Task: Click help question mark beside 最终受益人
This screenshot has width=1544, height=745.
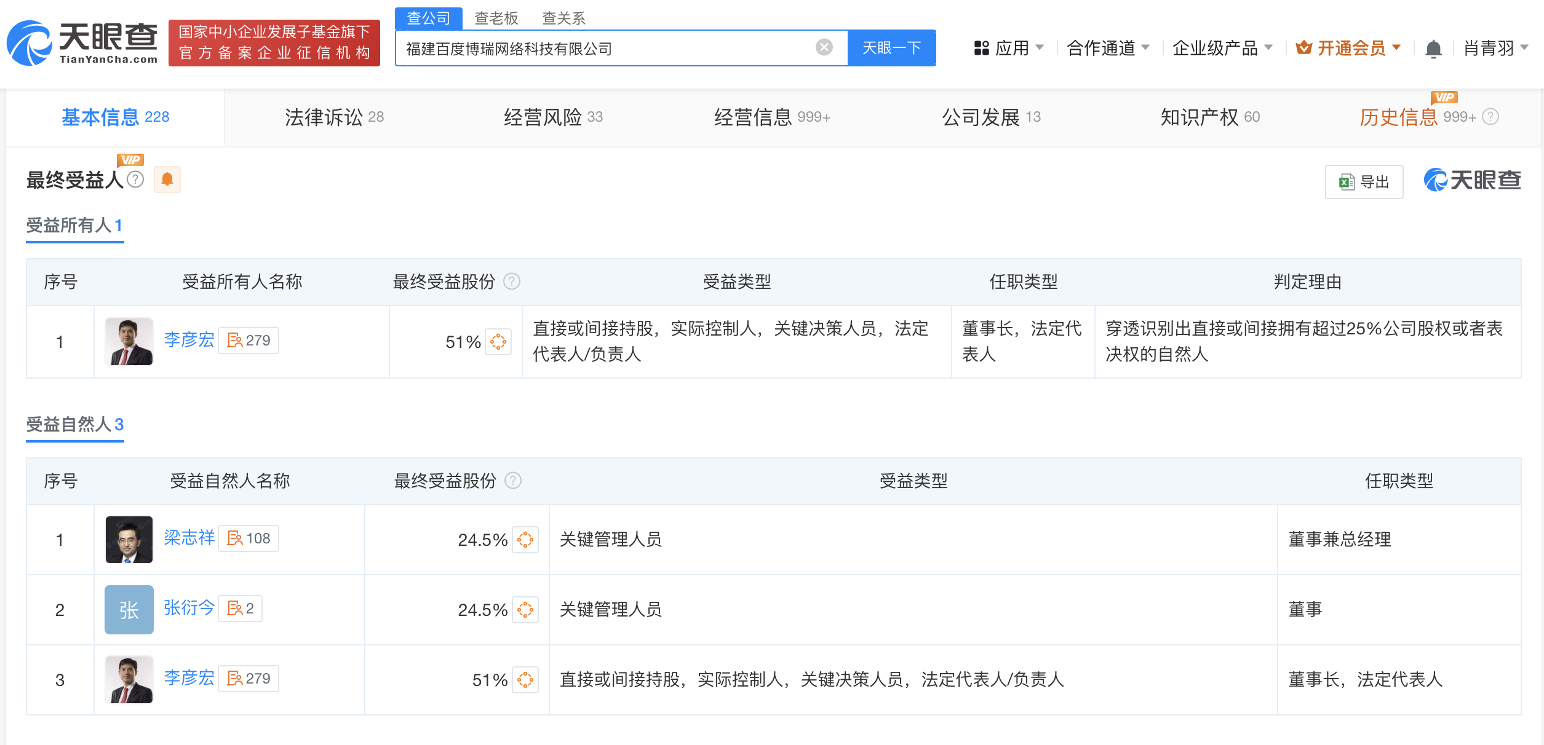Action: [x=135, y=179]
